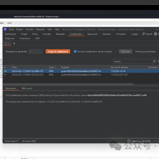Click the Learn tab in the background window

10,23
